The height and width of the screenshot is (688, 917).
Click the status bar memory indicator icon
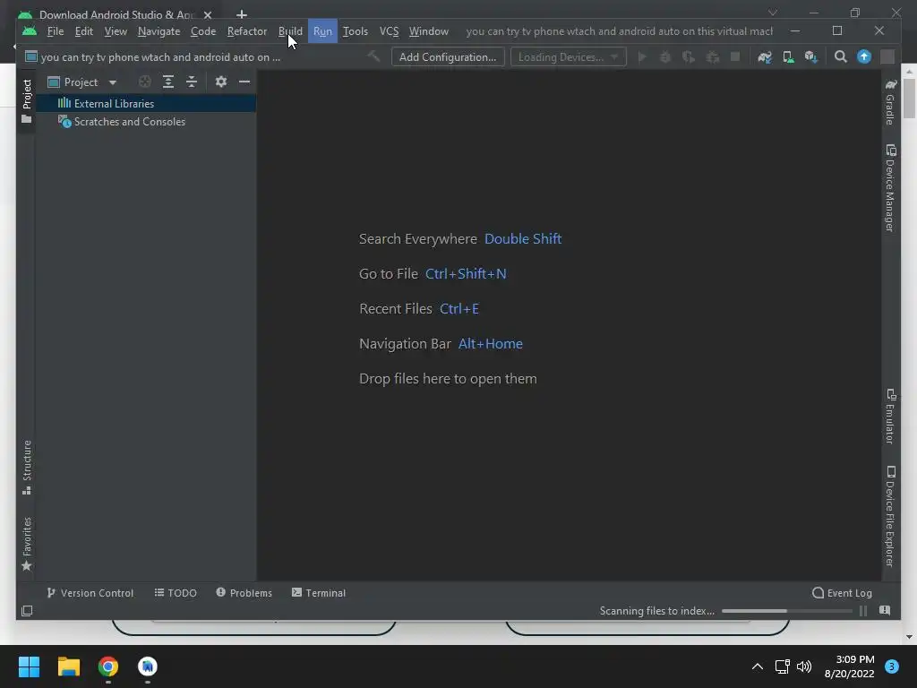point(885,610)
